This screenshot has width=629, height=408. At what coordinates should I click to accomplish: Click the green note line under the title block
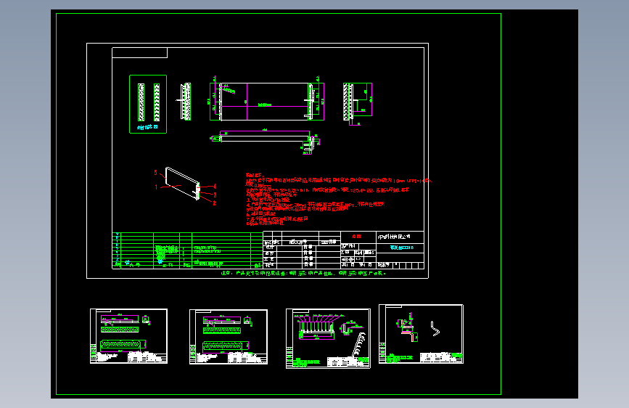pyautogui.click(x=303, y=273)
